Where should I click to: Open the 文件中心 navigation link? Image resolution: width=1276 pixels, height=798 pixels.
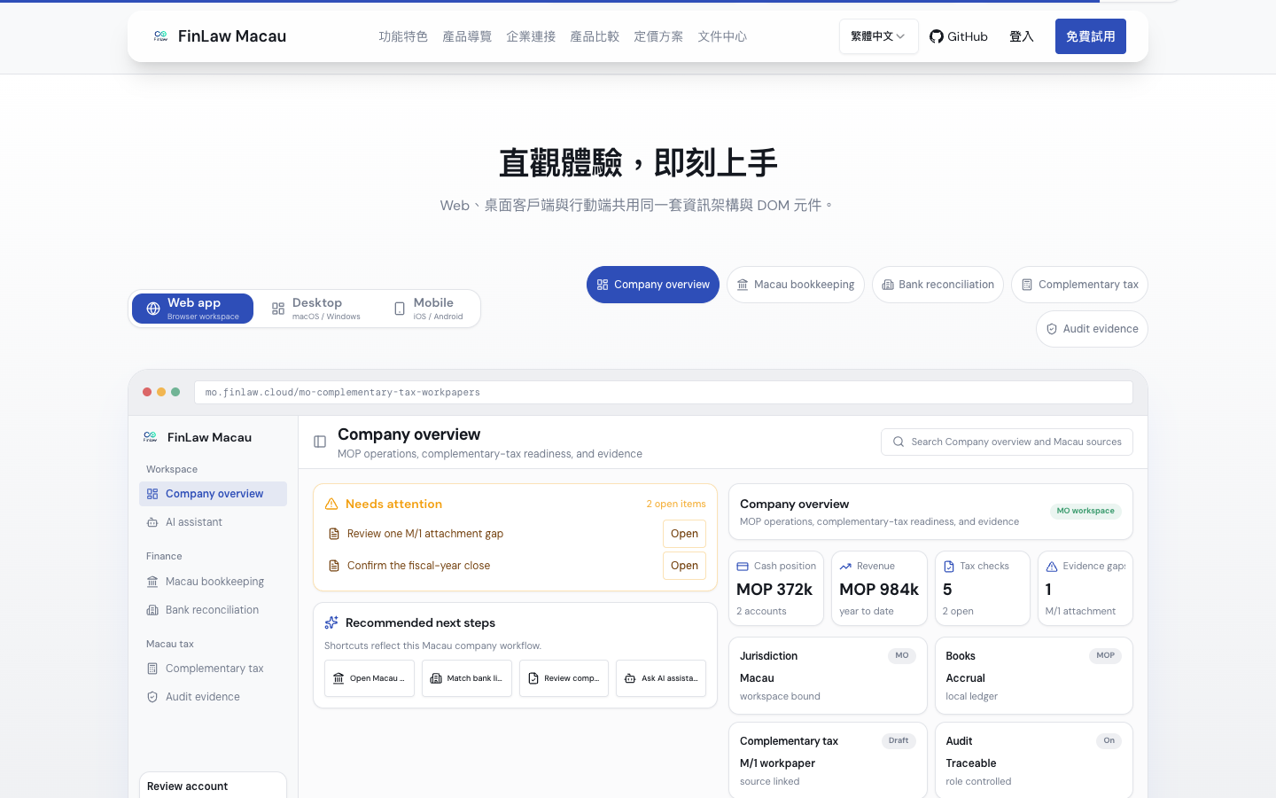(722, 36)
